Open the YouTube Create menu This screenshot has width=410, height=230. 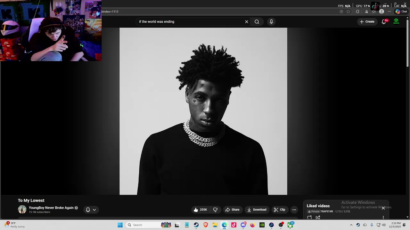coord(367,22)
